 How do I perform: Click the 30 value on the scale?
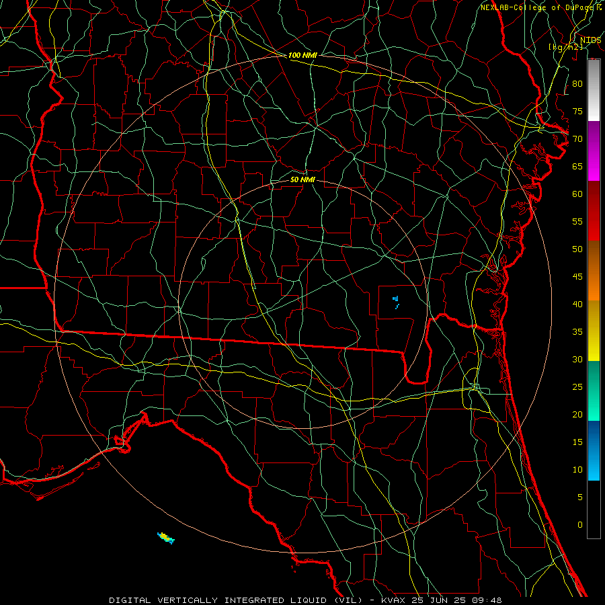(577, 359)
